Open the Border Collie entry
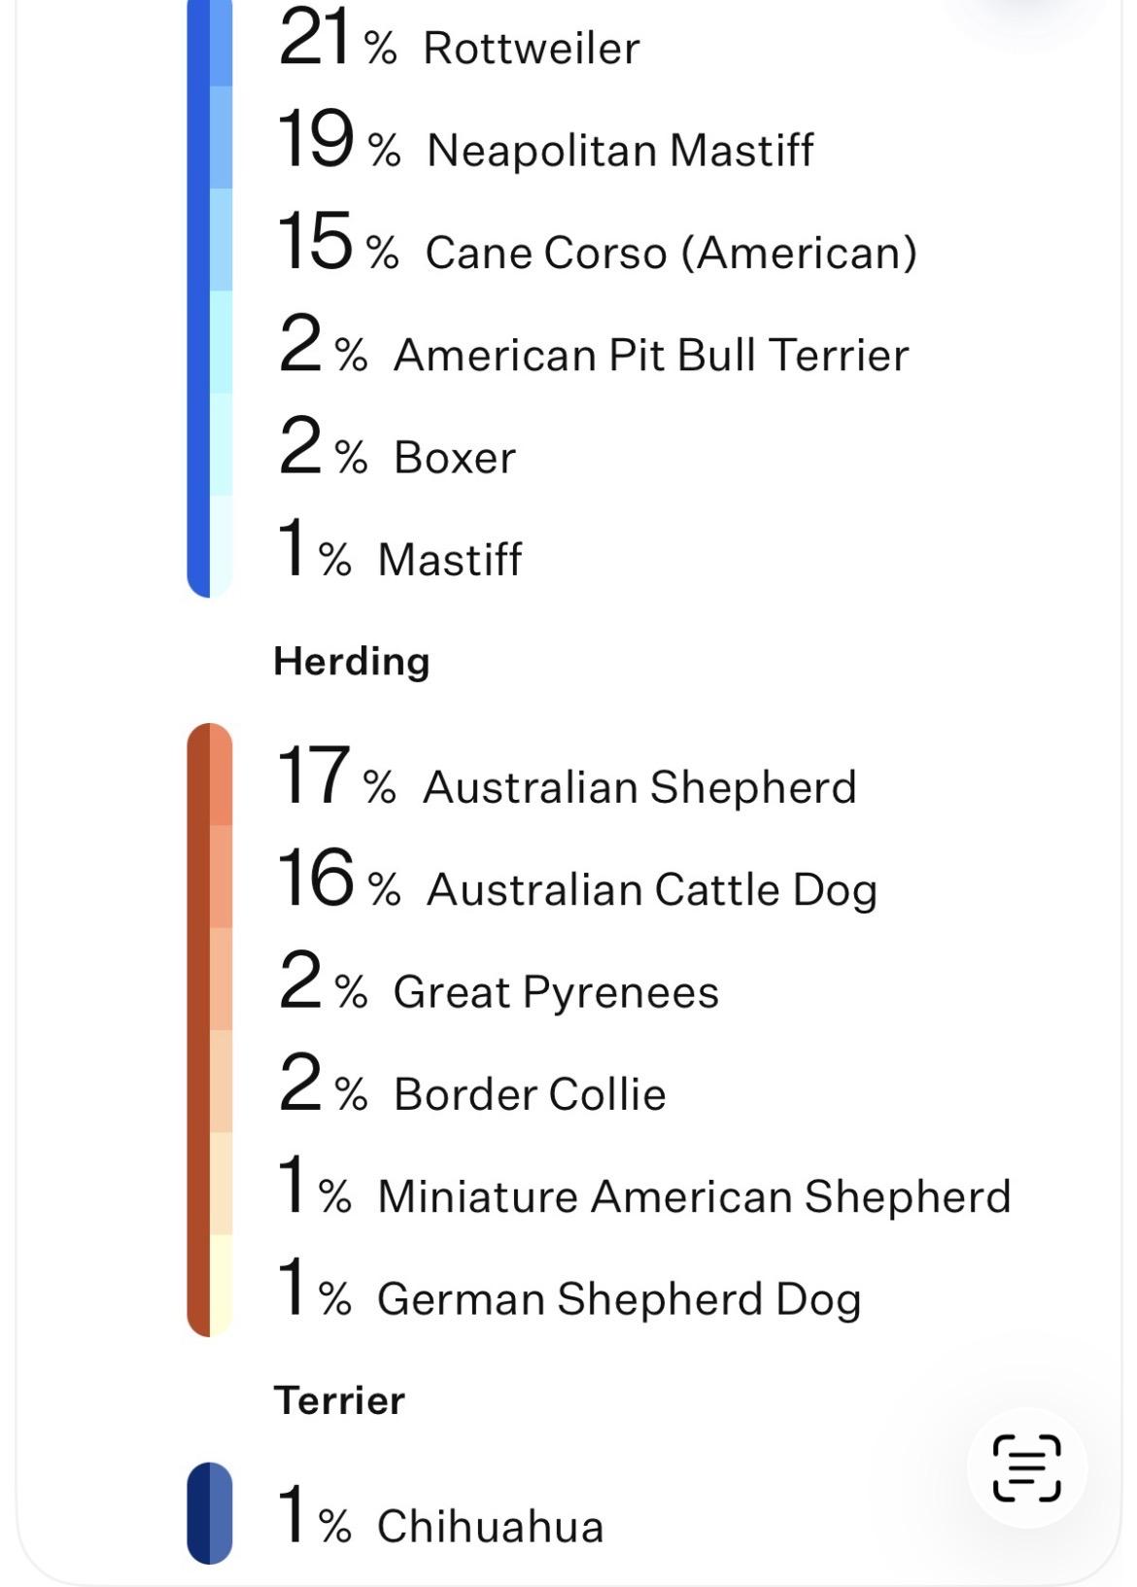Image resolution: width=1137 pixels, height=1587 pixels. tap(529, 1093)
